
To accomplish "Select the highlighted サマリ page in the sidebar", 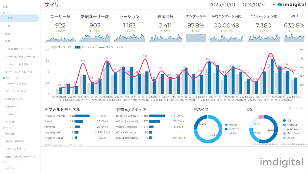I will coord(19,18).
